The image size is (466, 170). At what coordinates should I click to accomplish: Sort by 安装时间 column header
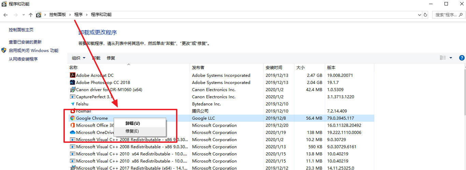click(279, 68)
